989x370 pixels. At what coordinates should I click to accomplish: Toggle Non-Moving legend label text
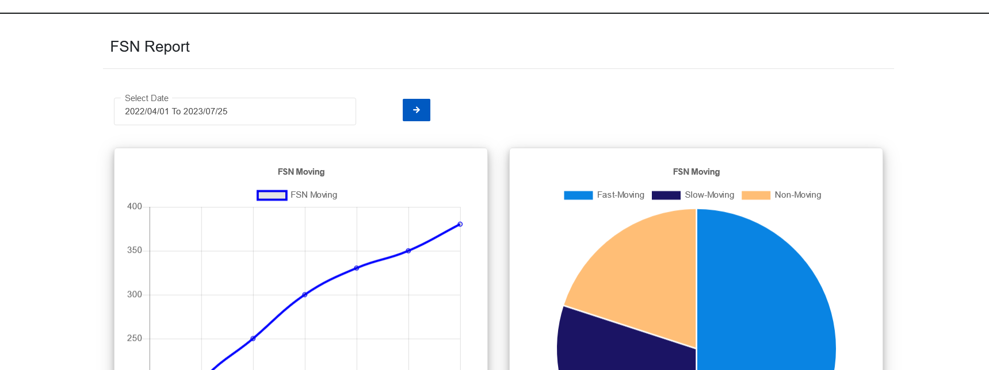point(797,195)
